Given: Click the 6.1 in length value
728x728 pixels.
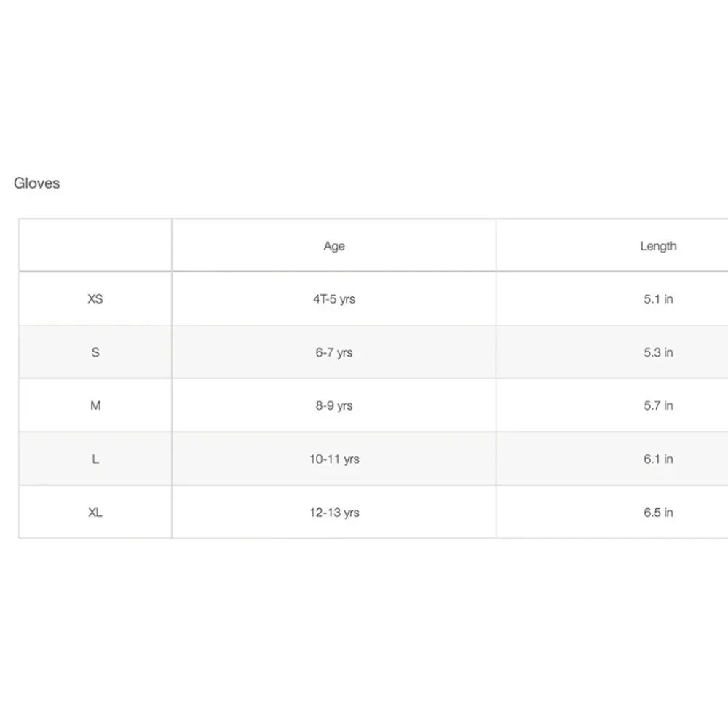Looking at the screenshot, I should point(658,459).
